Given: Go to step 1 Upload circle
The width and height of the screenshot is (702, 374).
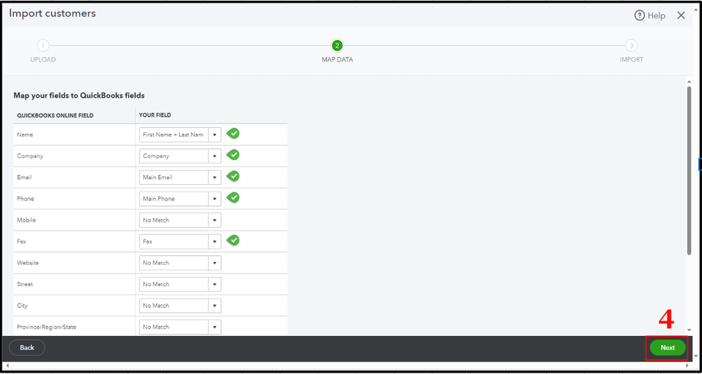Looking at the screenshot, I should tap(43, 46).
